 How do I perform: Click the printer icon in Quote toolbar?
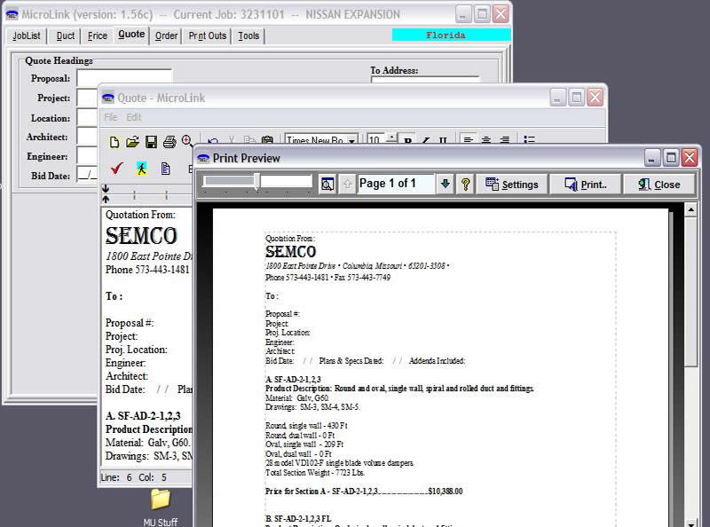point(170,141)
